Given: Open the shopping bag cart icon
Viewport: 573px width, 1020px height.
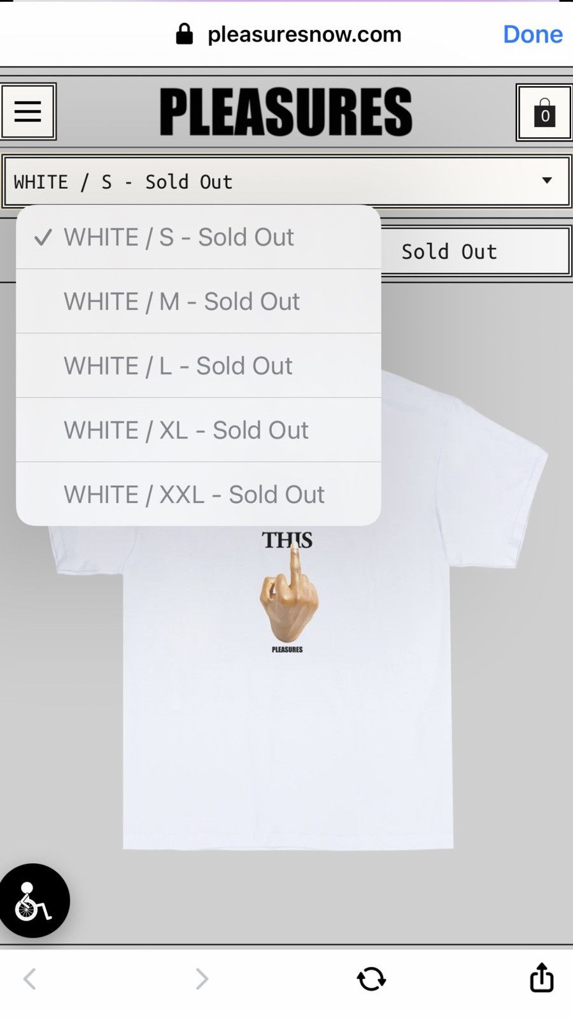Looking at the screenshot, I should [x=544, y=113].
